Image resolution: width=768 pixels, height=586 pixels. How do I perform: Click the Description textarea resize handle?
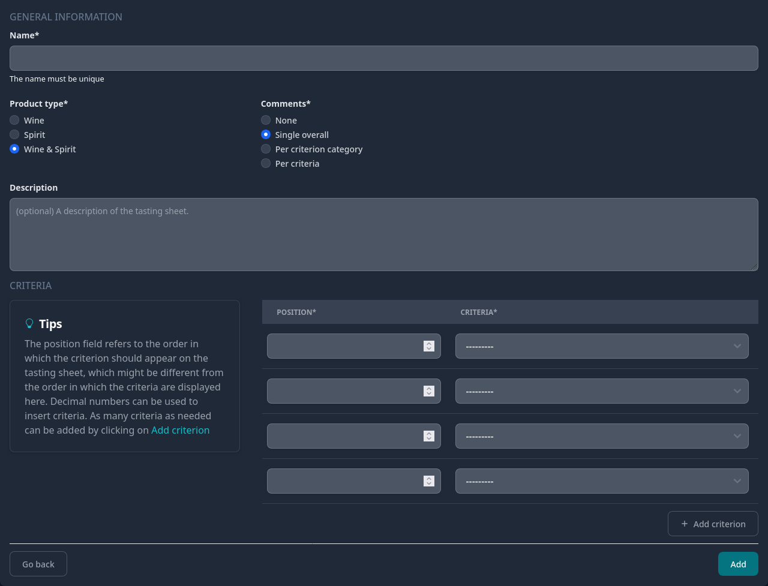pos(754,267)
